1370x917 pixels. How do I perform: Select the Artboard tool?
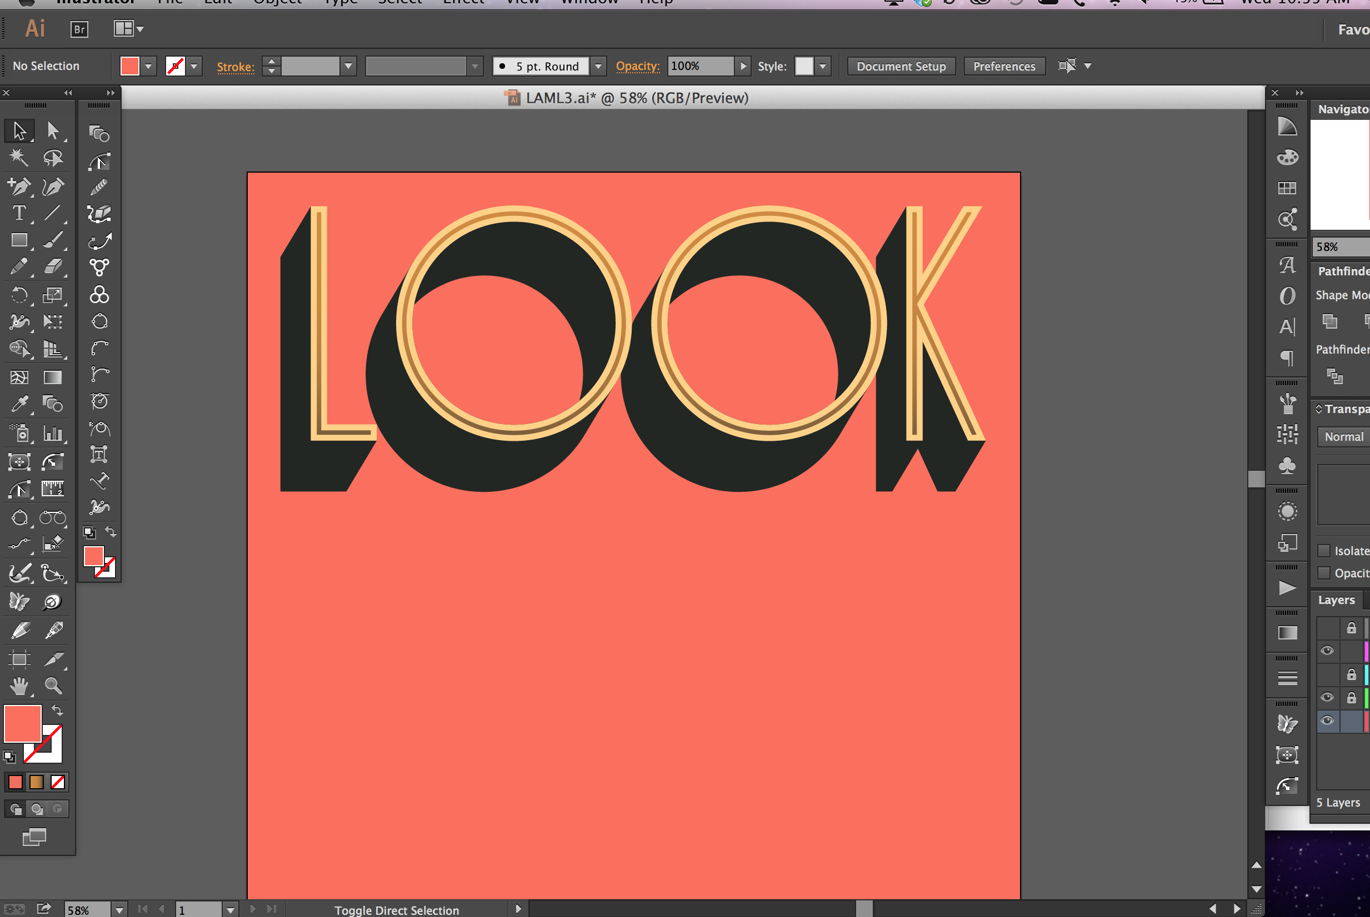(19, 659)
